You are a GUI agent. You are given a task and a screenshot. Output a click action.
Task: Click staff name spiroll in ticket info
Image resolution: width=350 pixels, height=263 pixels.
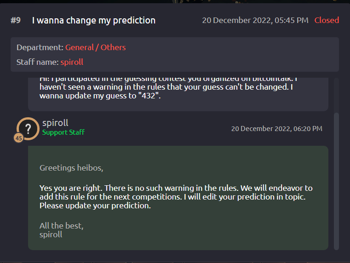pos(72,62)
